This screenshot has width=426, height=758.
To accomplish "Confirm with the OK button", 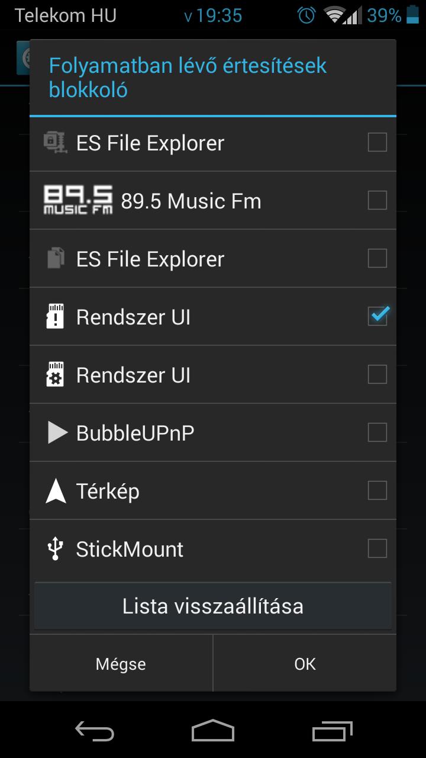I will pos(305,664).
